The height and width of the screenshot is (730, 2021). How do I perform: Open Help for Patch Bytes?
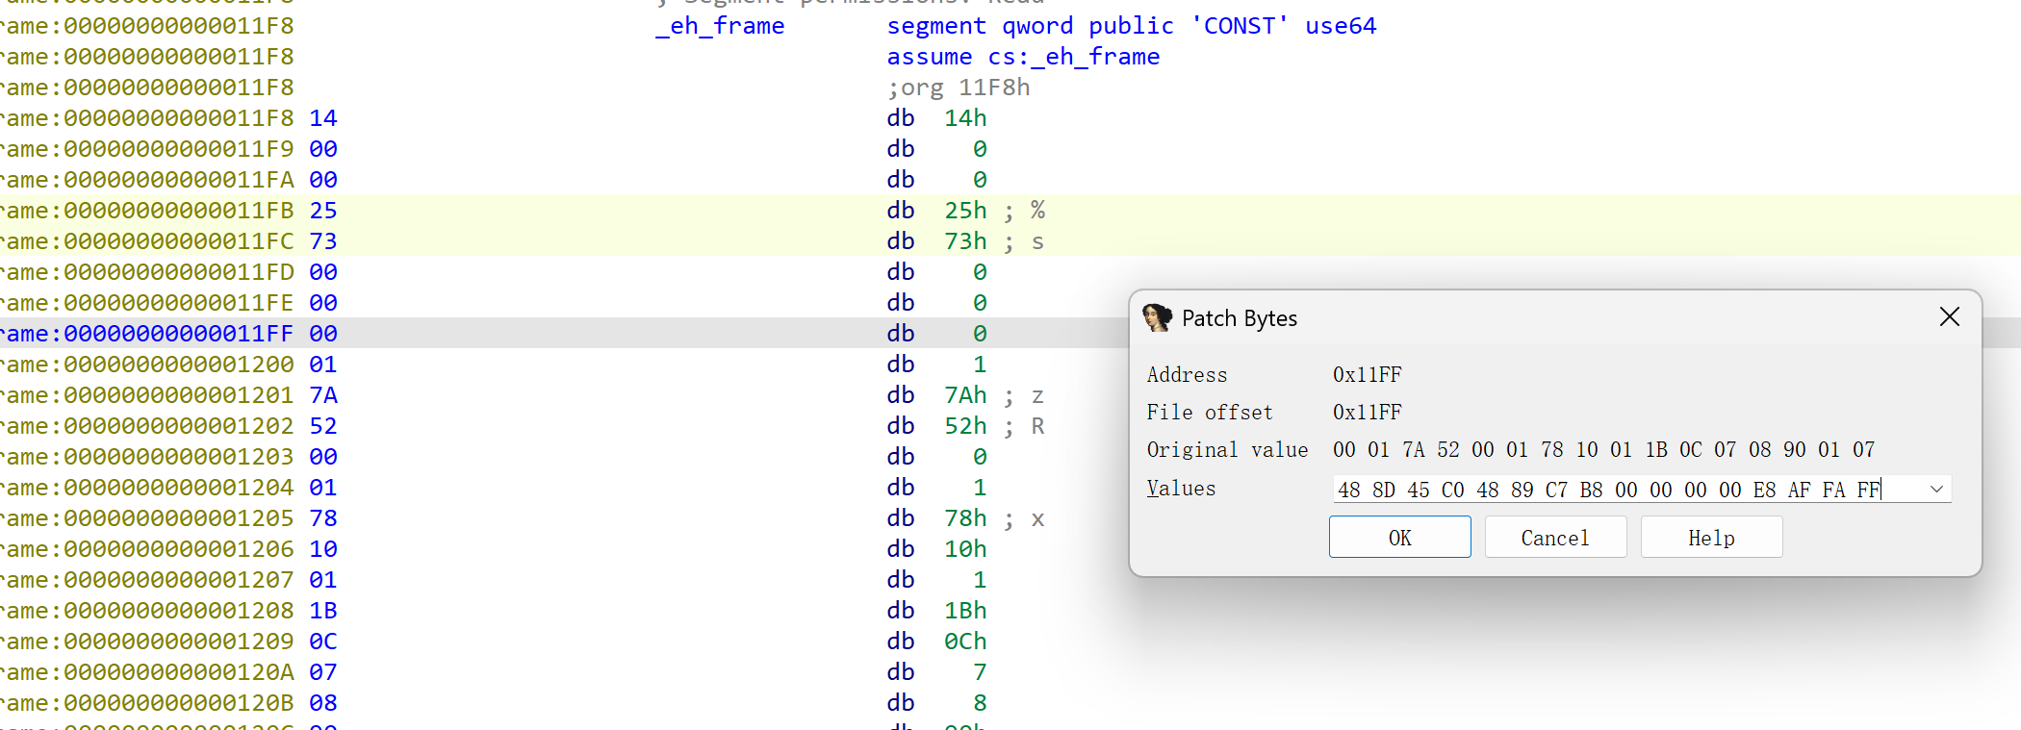1710,538
